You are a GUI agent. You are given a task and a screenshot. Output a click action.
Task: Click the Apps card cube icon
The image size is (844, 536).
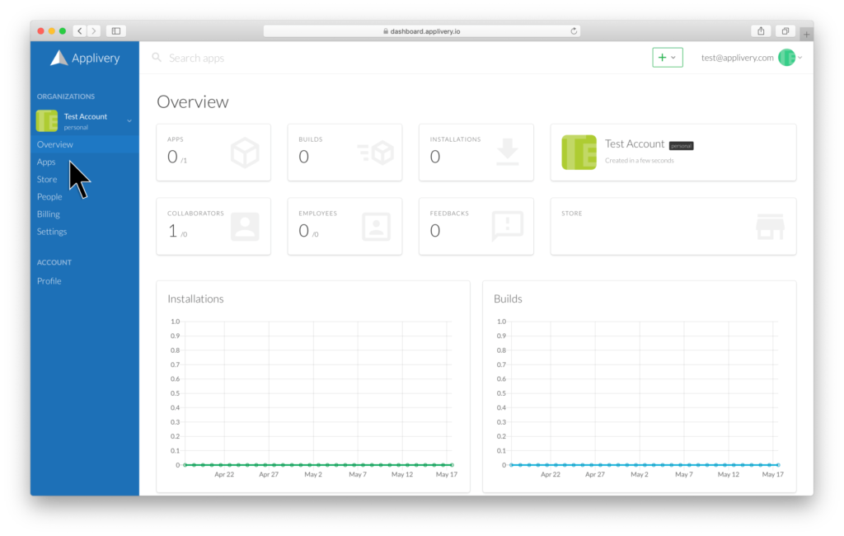click(x=245, y=153)
